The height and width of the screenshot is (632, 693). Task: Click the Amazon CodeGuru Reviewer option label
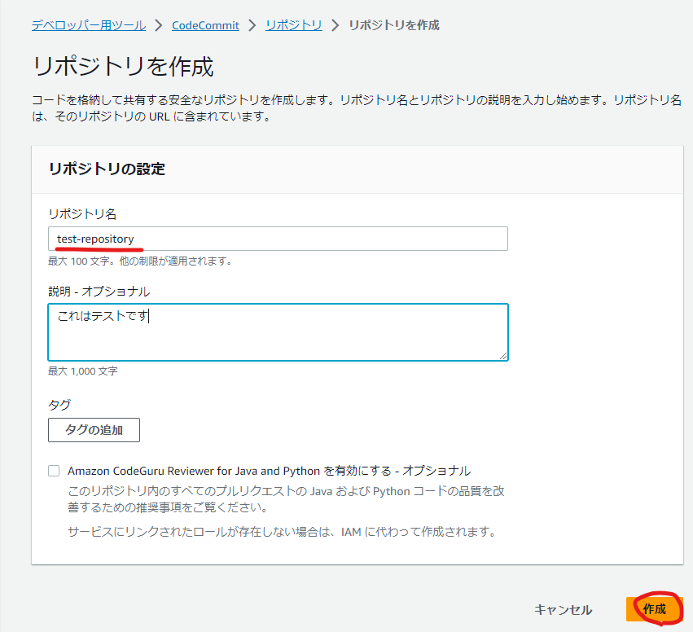coord(270,471)
